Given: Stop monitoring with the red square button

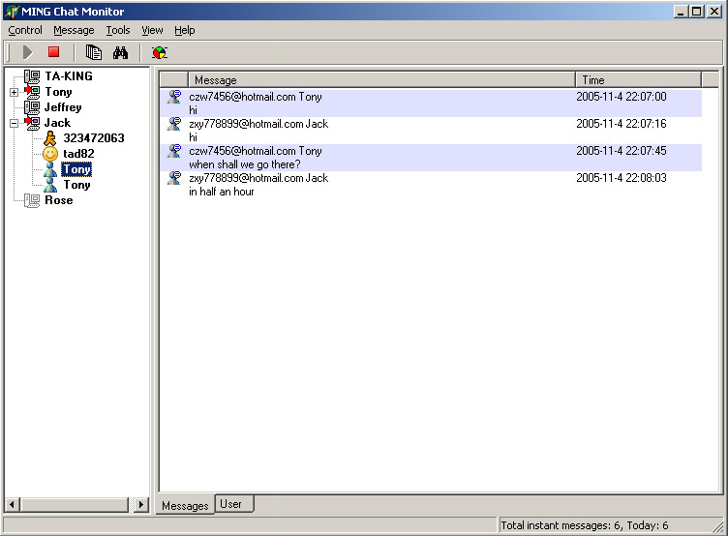Looking at the screenshot, I should click(x=54, y=52).
